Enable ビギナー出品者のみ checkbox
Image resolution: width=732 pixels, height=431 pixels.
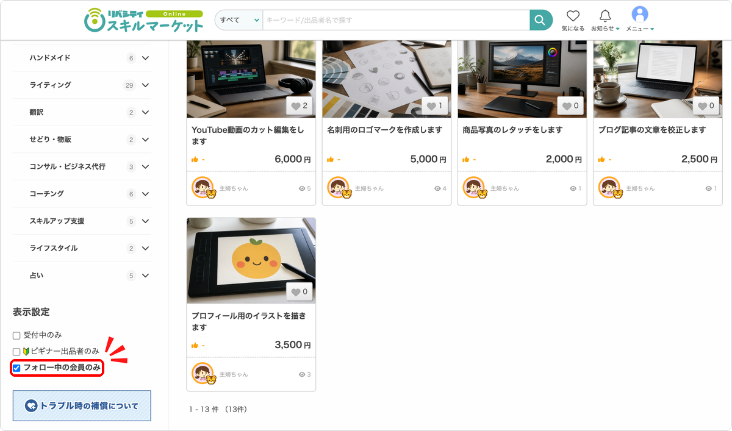coord(16,352)
